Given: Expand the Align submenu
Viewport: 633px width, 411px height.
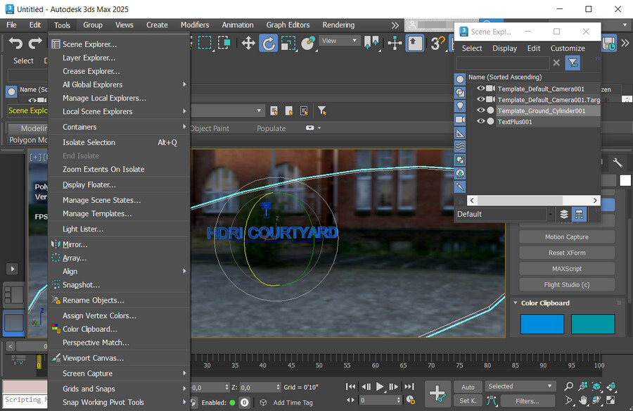Looking at the screenshot, I should [x=119, y=272].
